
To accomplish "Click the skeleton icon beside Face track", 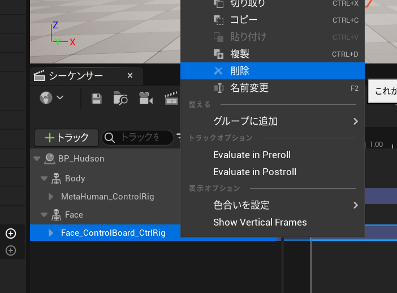I will pyautogui.click(x=55, y=215).
